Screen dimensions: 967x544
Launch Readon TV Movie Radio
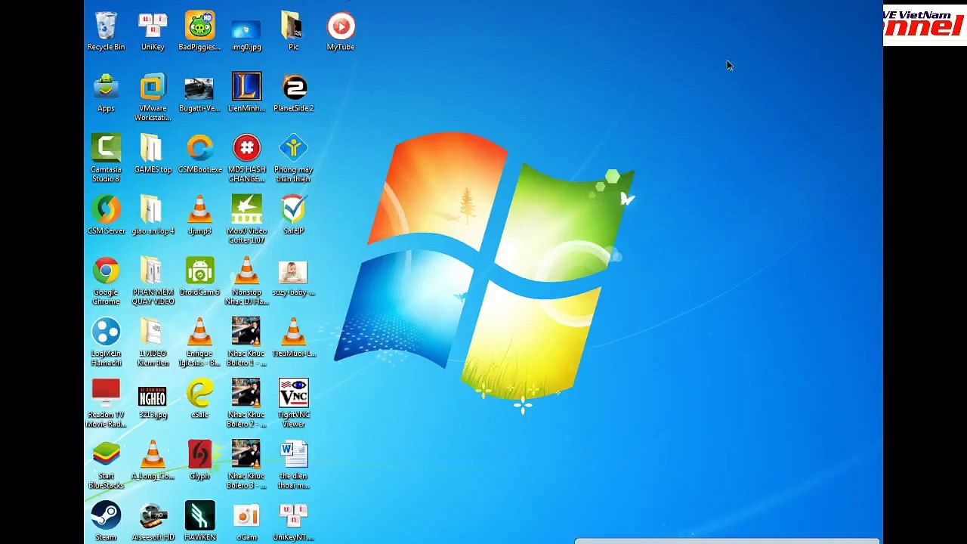click(x=106, y=403)
